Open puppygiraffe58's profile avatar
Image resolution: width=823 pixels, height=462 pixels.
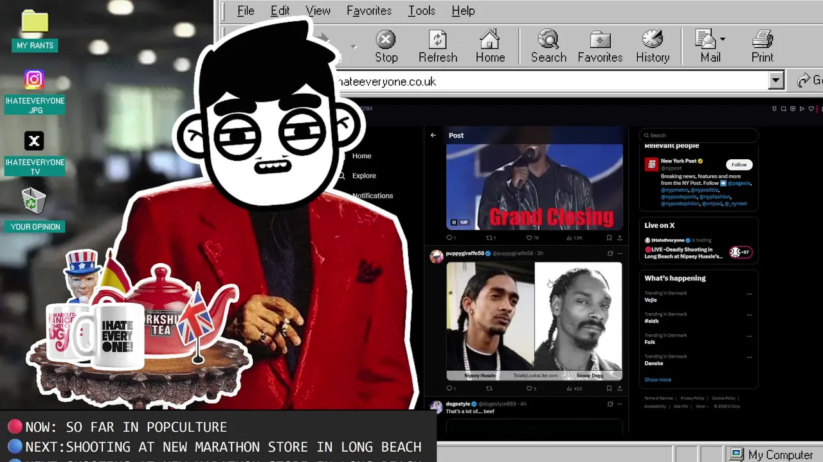tap(437, 257)
